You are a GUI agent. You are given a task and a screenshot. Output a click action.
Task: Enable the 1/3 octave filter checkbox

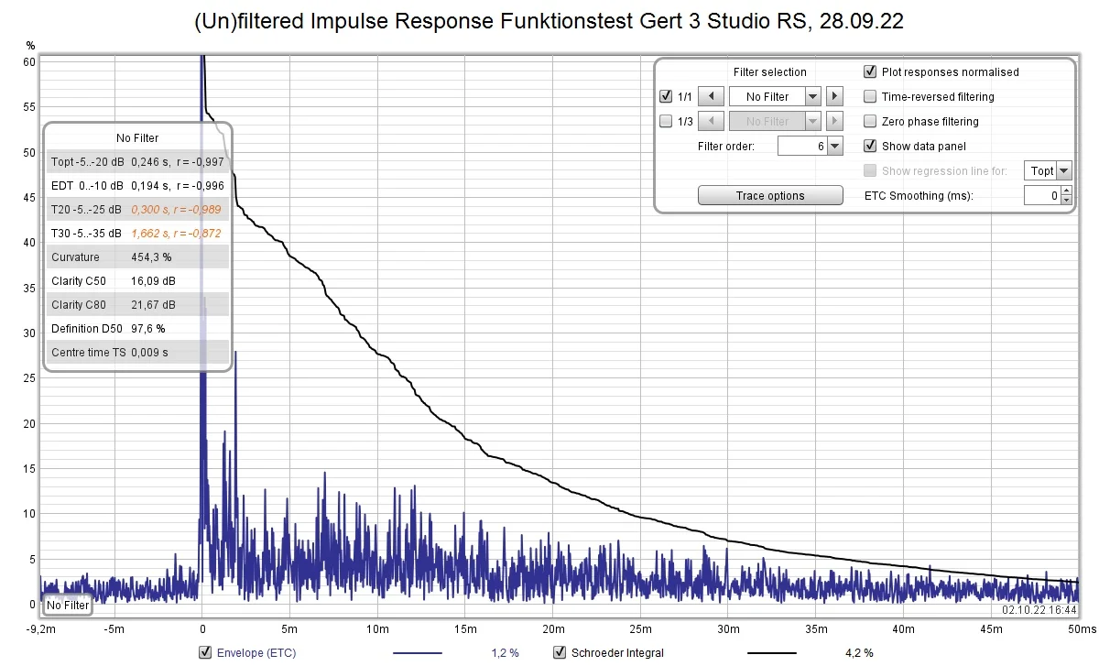666,121
